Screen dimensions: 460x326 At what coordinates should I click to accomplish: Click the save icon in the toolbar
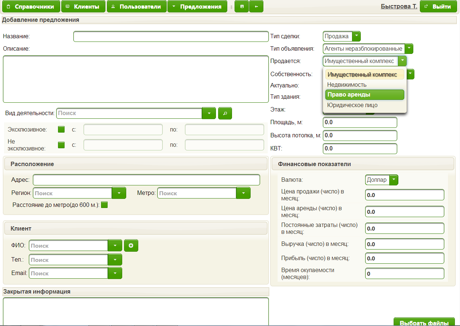tap(241, 7)
